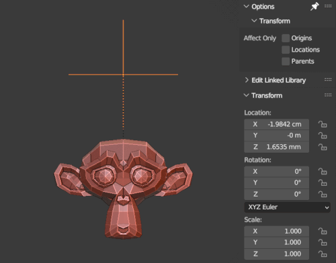Click the Location Y field showing -0 m
336x263 pixels.
pyautogui.click(x=277, y=136)
